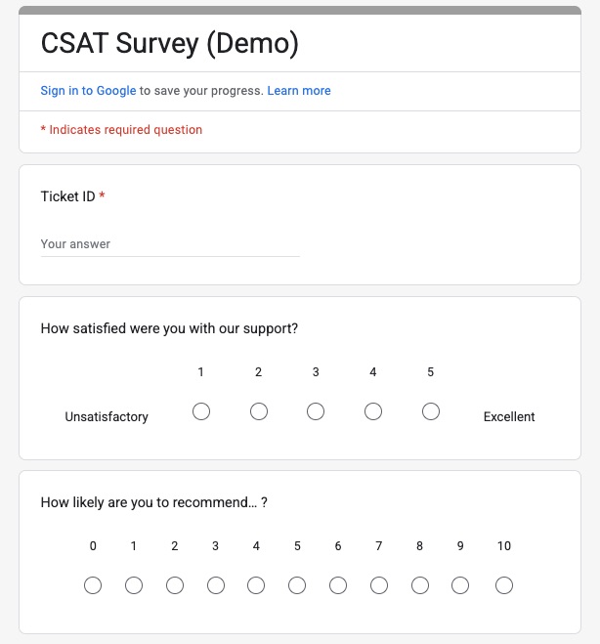Pick satisfaction rating 4
The width and height of the screenshot is (600, 644).
point(373,411)
